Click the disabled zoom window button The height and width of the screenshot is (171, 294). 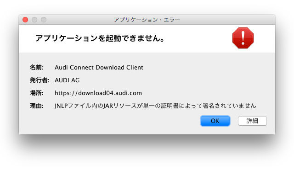44,20
